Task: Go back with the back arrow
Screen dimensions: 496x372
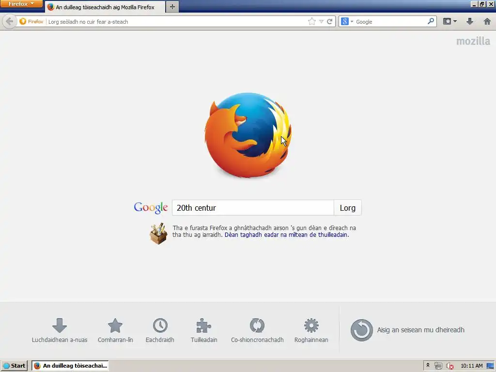Action: click(x=10, y=21)
